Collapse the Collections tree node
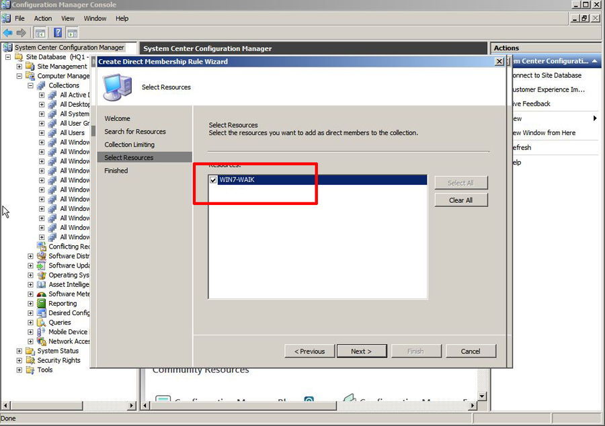Image resolution: width=605 pixels, height=426 pixels. 30,85
